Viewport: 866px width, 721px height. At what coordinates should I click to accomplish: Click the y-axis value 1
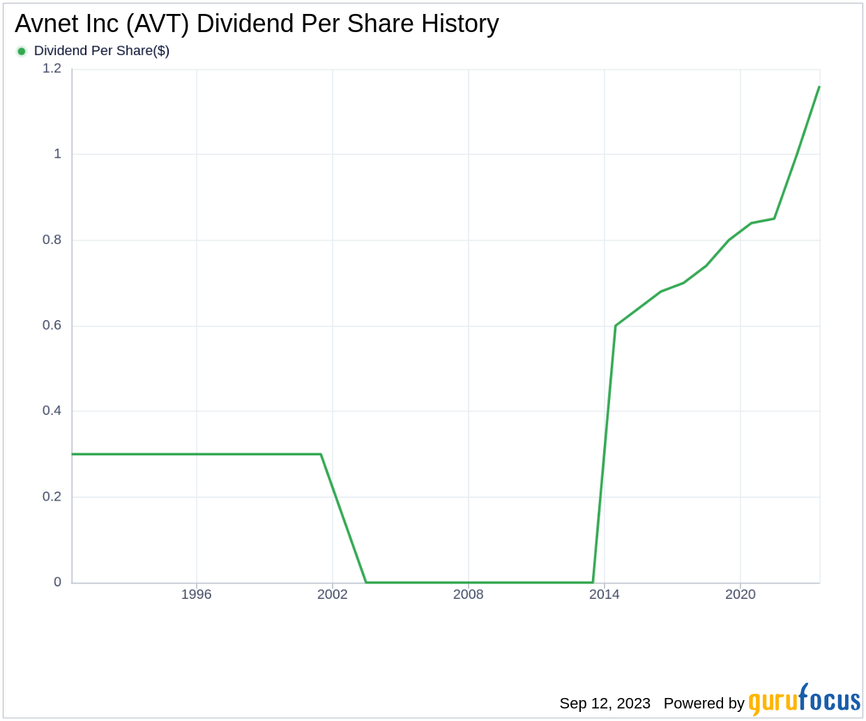tap(58, 154)
